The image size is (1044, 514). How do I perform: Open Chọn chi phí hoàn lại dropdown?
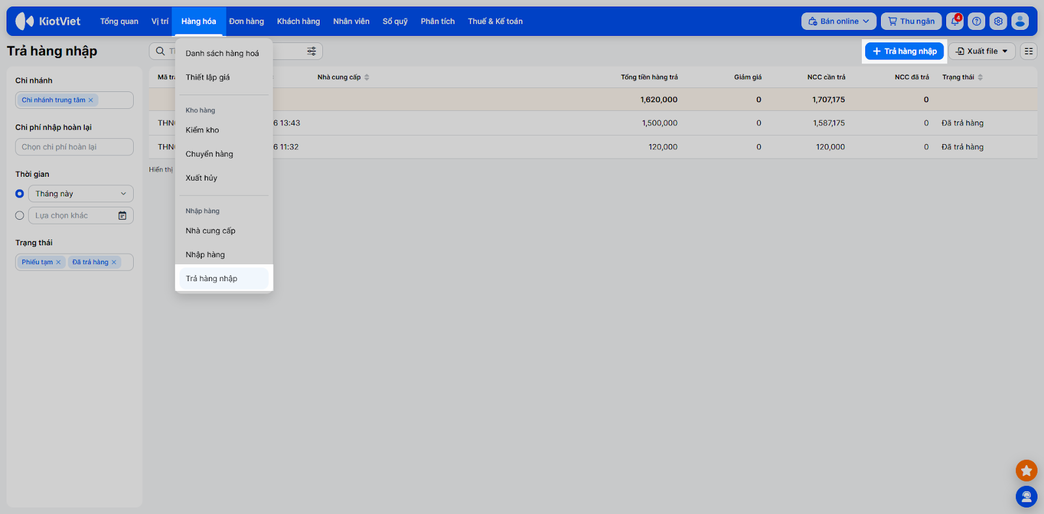tap(74, 147)
